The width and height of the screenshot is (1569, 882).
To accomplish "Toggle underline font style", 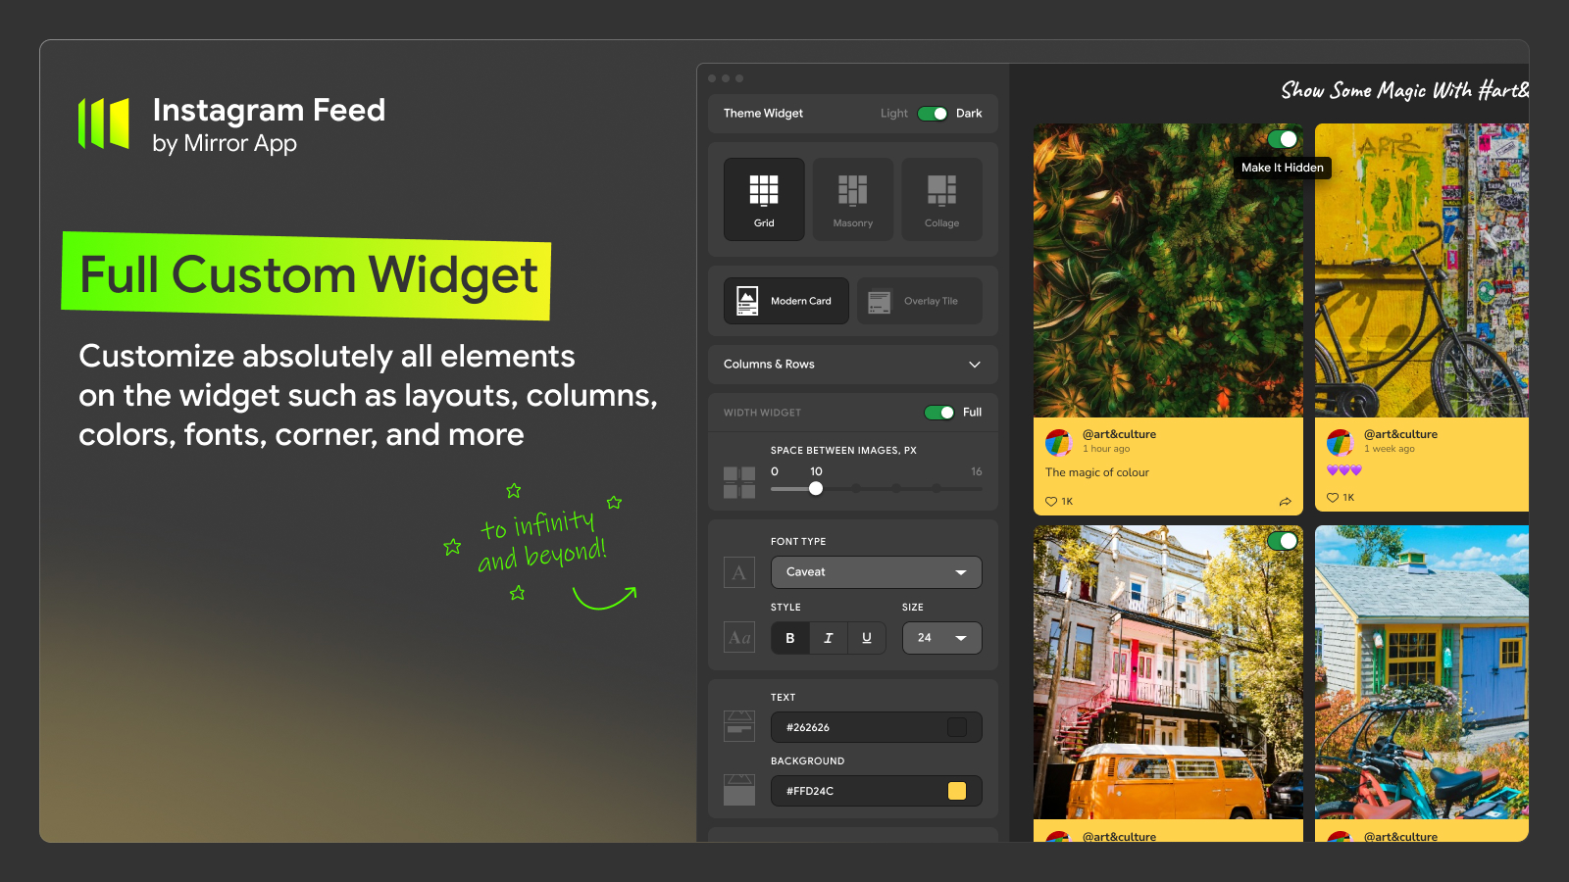I will (x=867, y=638).
